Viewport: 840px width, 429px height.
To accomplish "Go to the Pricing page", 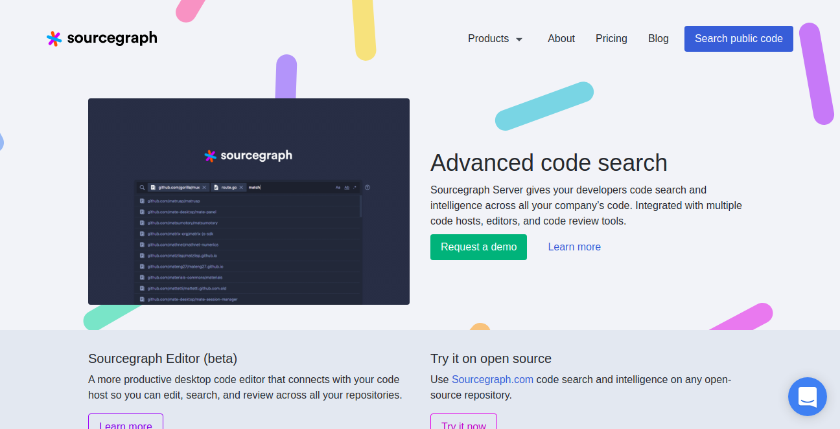I will (611, 39).
